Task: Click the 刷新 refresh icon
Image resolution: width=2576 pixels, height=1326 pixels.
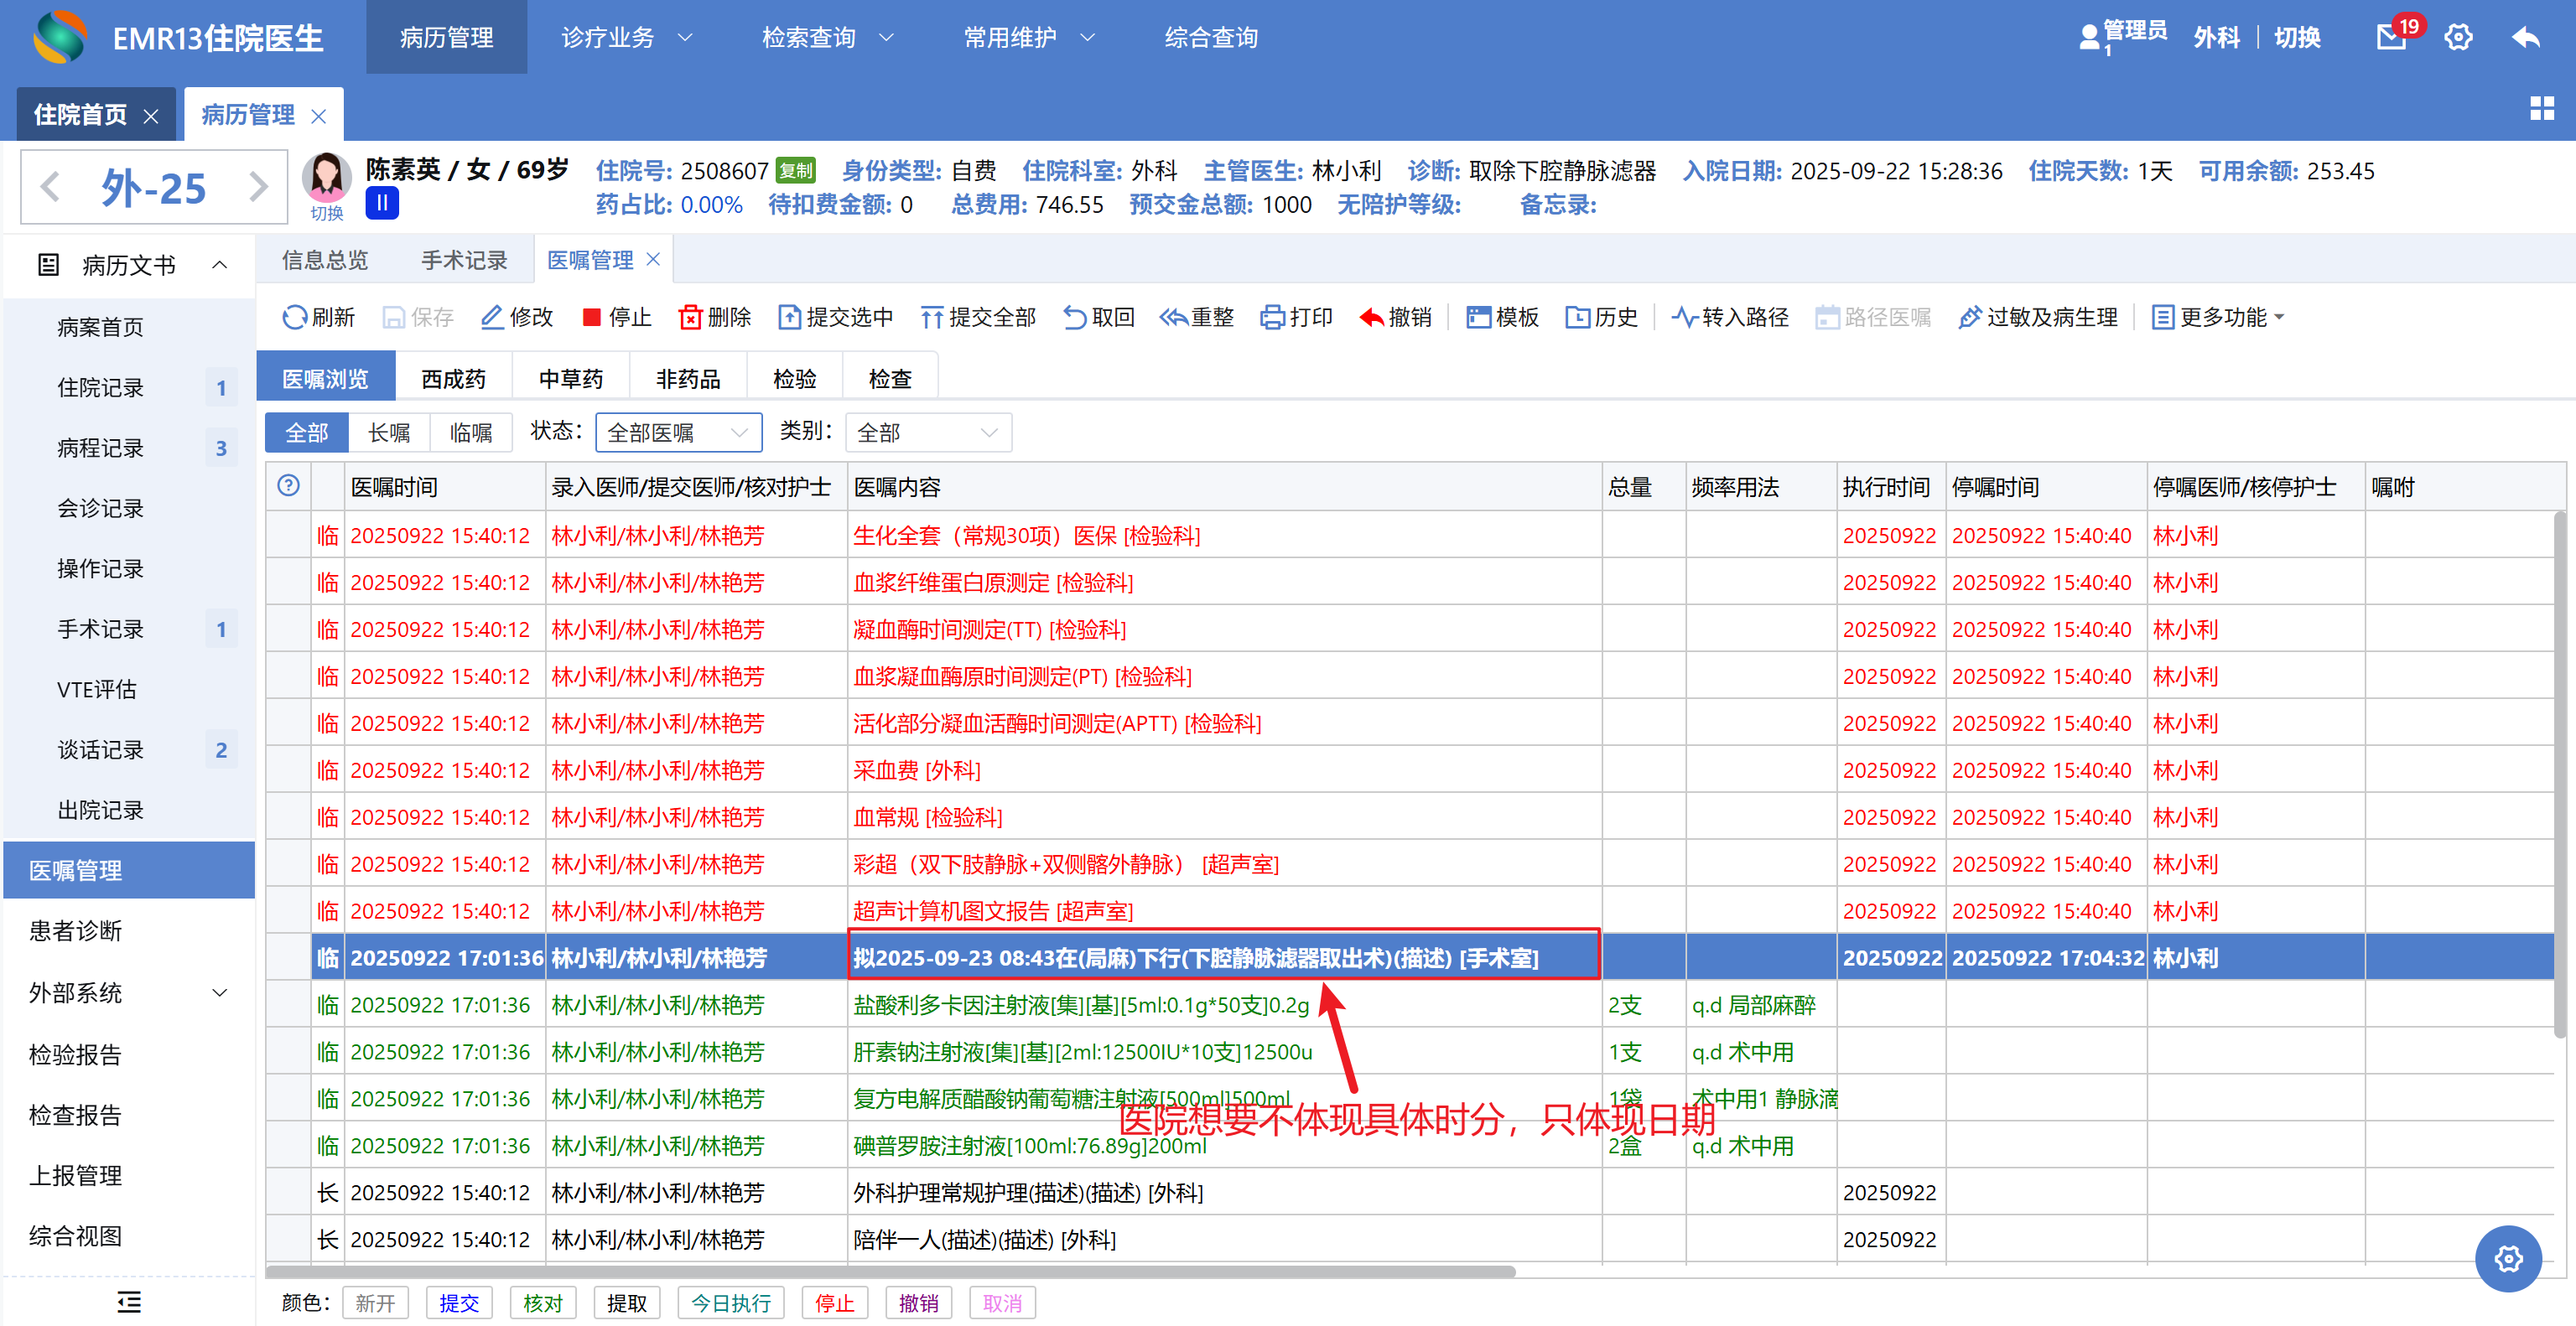Action: [294, 318]
